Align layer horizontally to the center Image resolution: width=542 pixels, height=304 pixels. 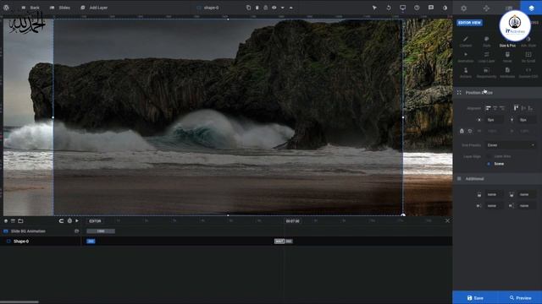click(x=495, y=108)
